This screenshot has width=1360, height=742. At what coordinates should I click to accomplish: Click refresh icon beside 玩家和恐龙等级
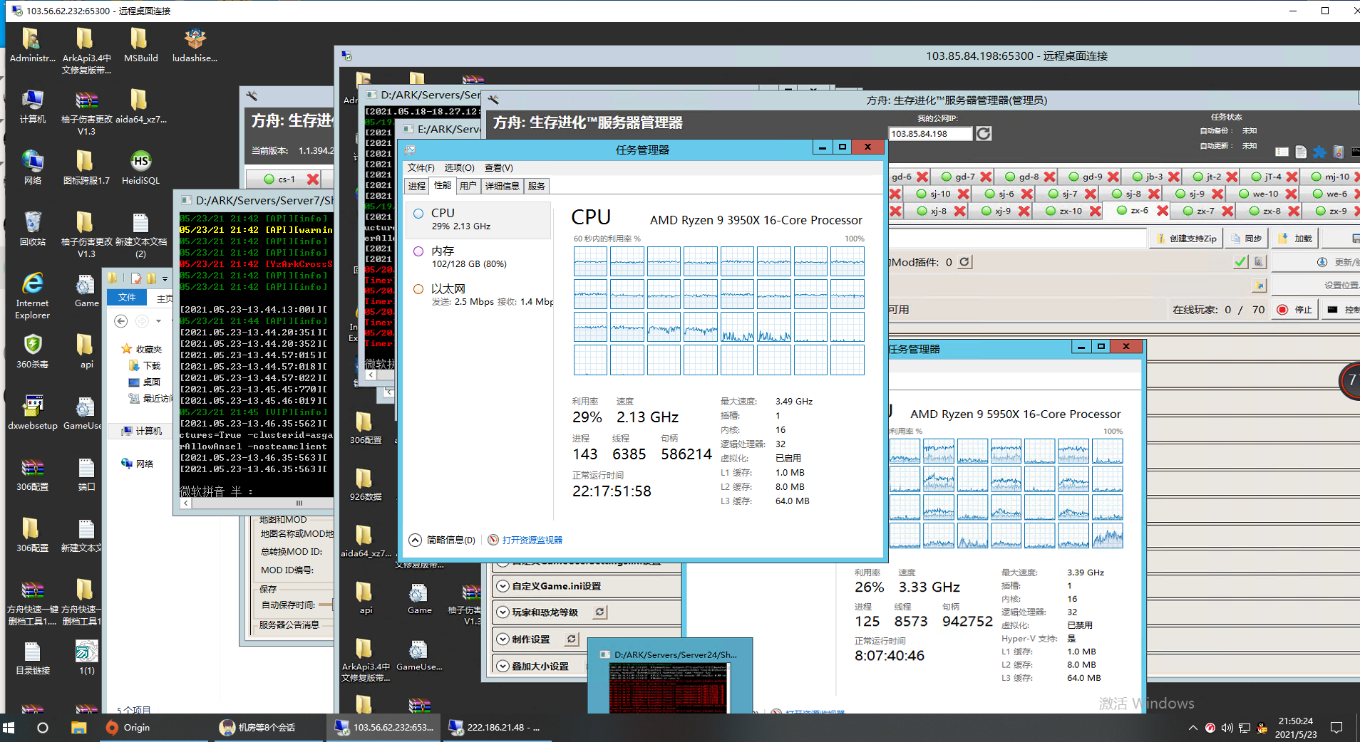click(x=600, y=612)
